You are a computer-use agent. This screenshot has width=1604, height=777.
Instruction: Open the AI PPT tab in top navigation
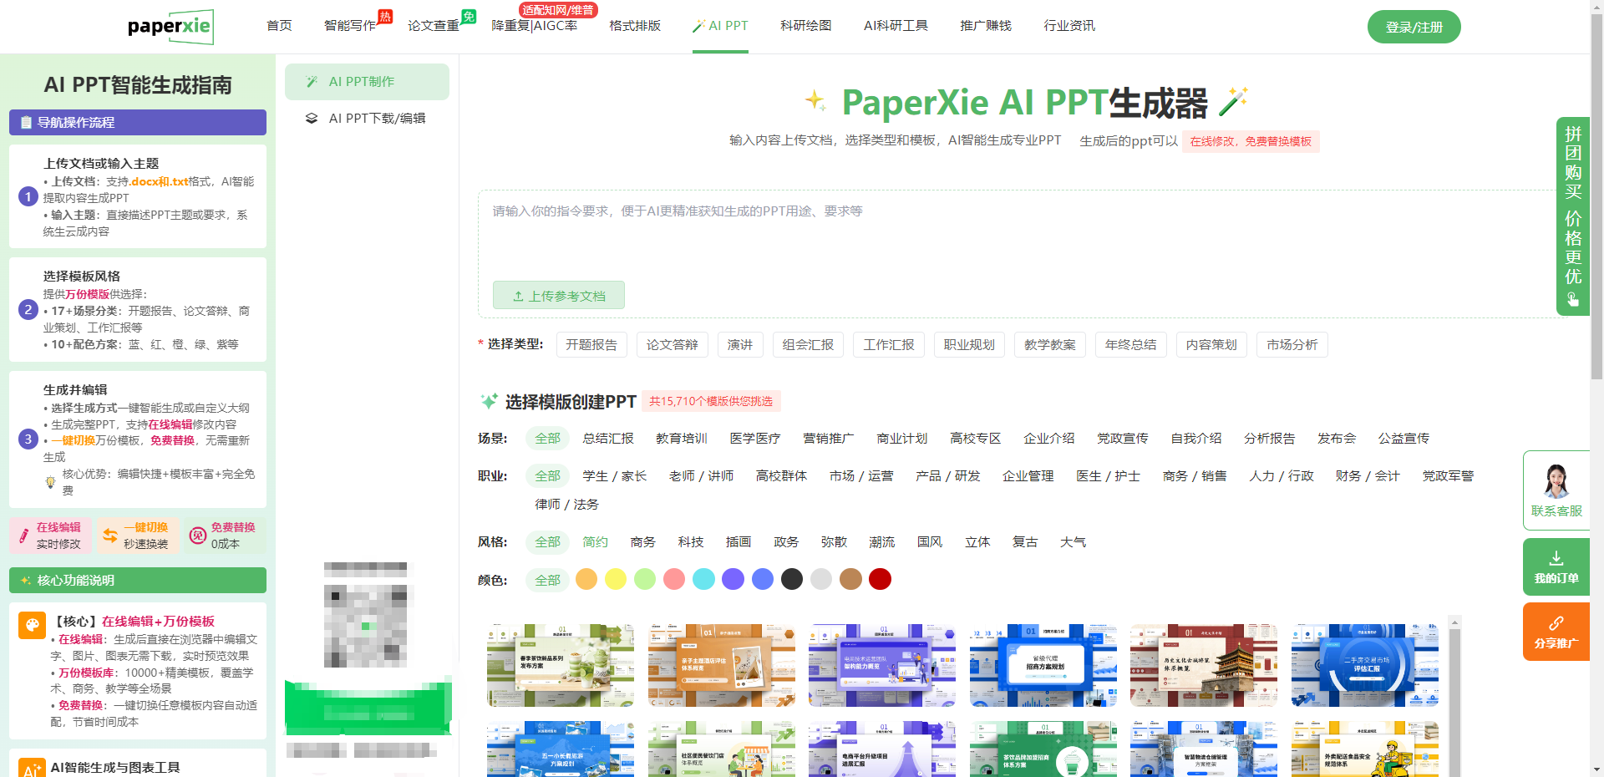(720, 26)
